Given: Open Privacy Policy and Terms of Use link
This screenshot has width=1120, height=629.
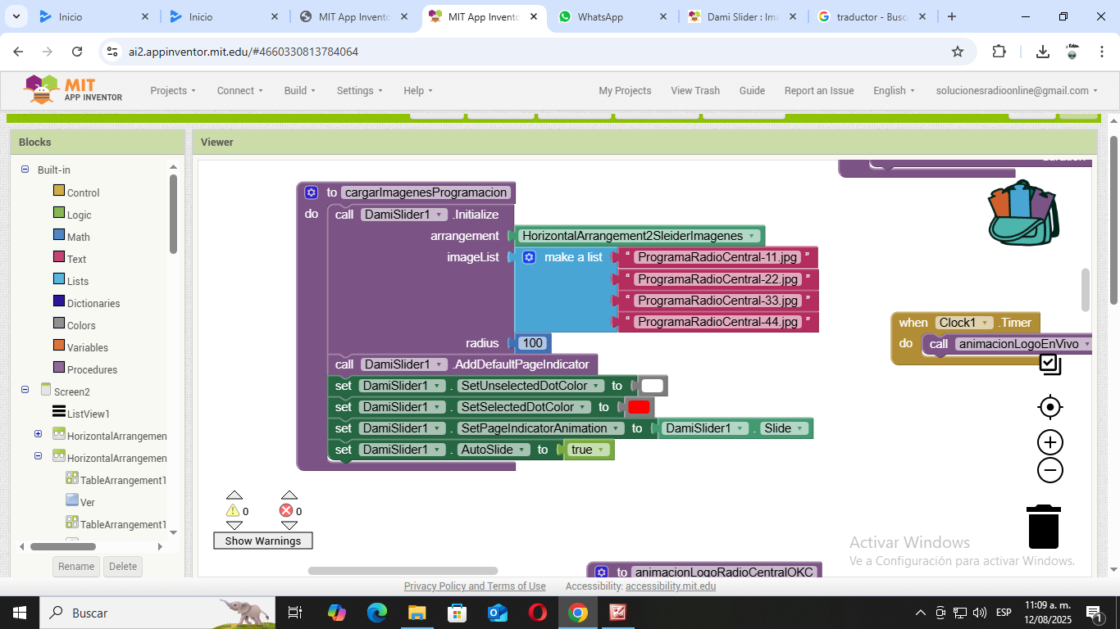Looking at the screenshot, I should coord(474,586).
